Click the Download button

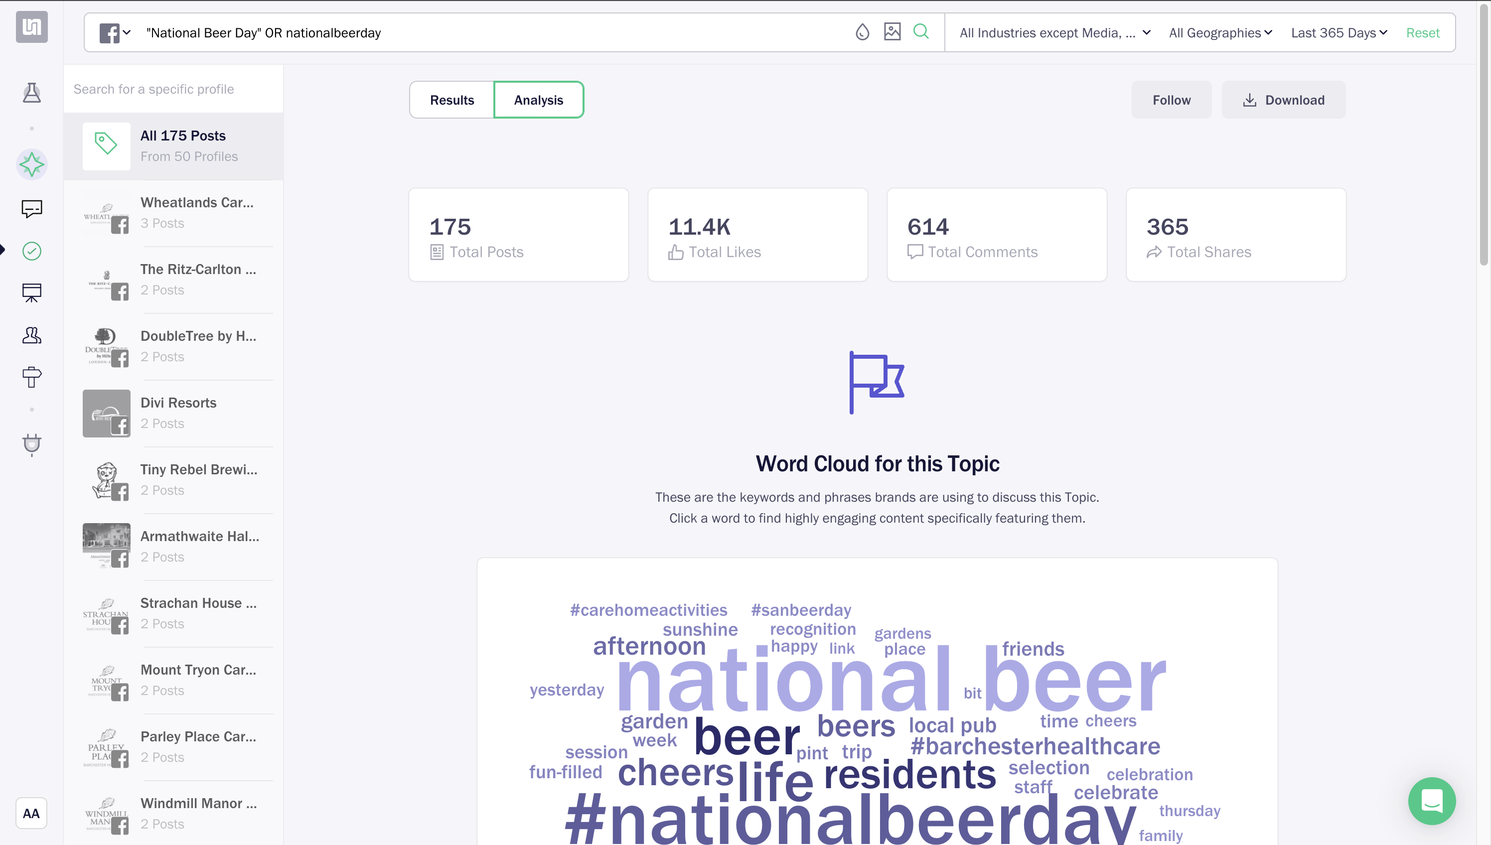coord(1283,99)
